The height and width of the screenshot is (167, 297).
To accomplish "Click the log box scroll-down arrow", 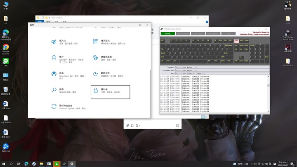I will [x=268, y=111].
